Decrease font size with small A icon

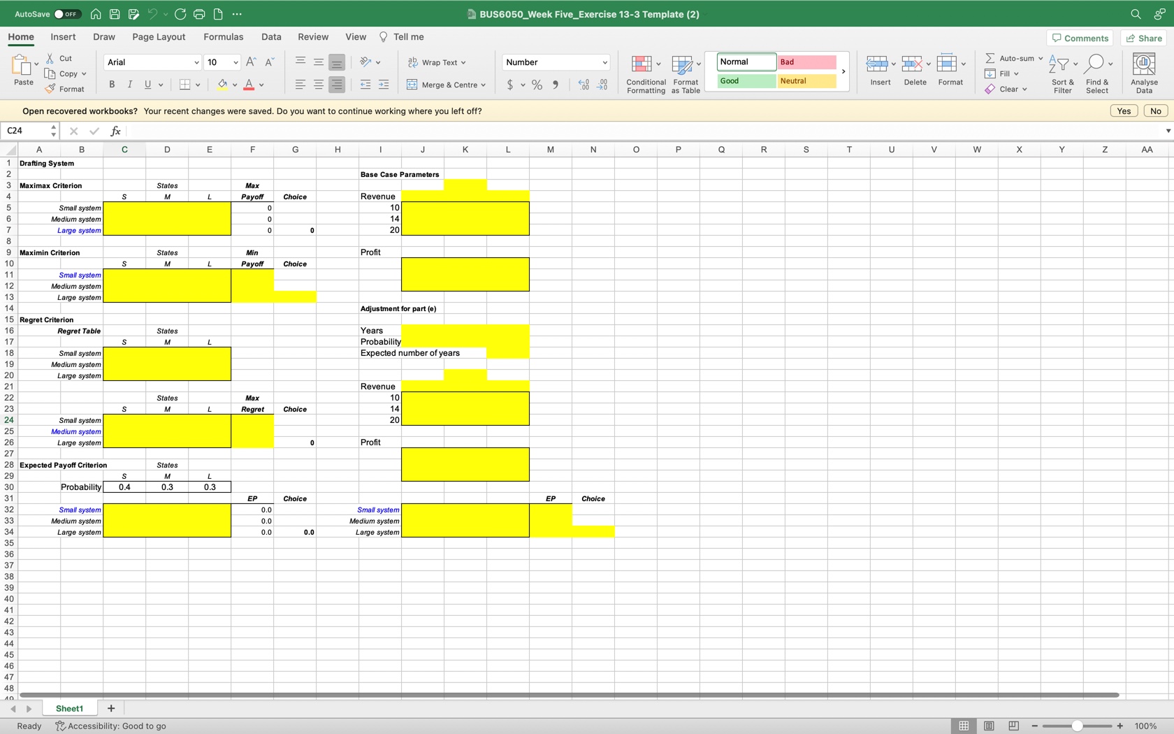click(269, 62)
